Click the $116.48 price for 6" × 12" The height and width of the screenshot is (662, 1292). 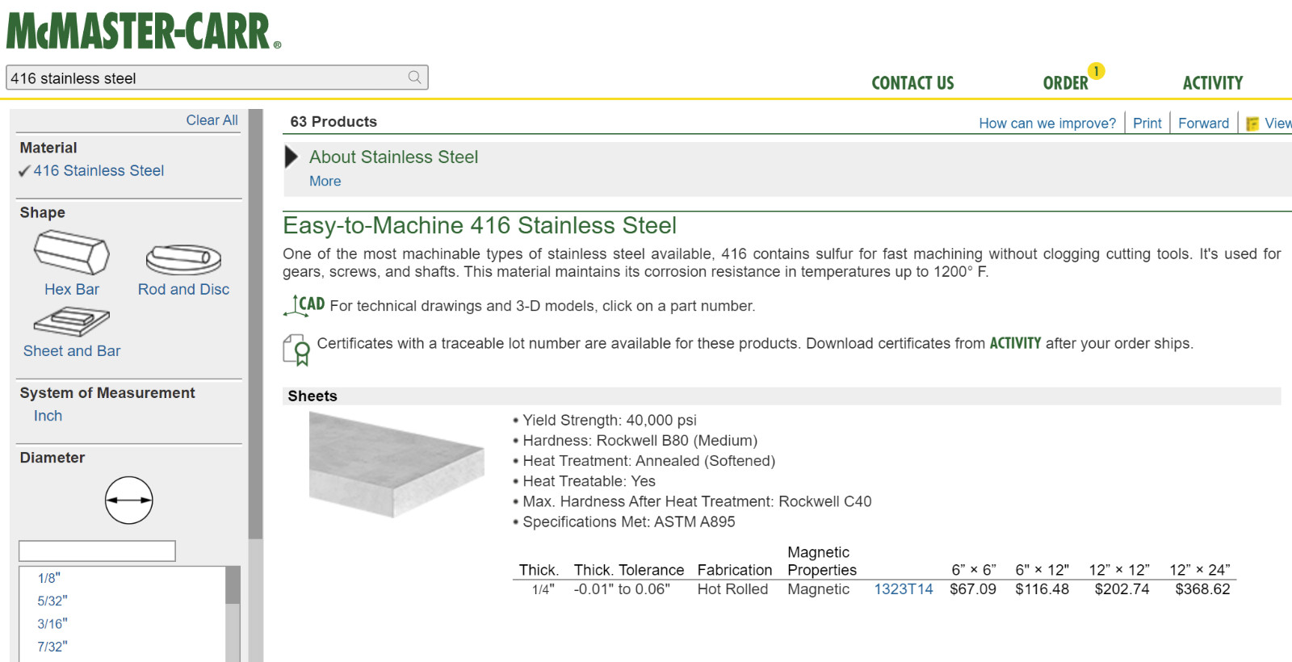1042,589
